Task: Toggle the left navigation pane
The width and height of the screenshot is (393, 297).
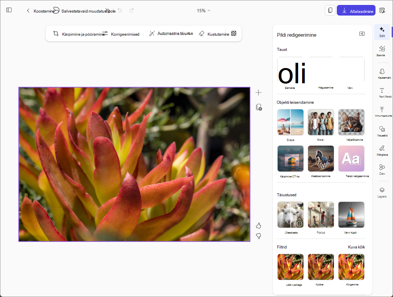Action: click(9, 10)
